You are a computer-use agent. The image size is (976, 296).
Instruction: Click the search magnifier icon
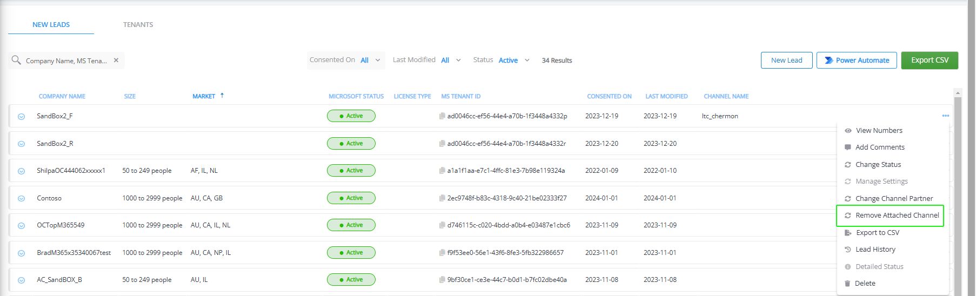(x=16, y=60)
